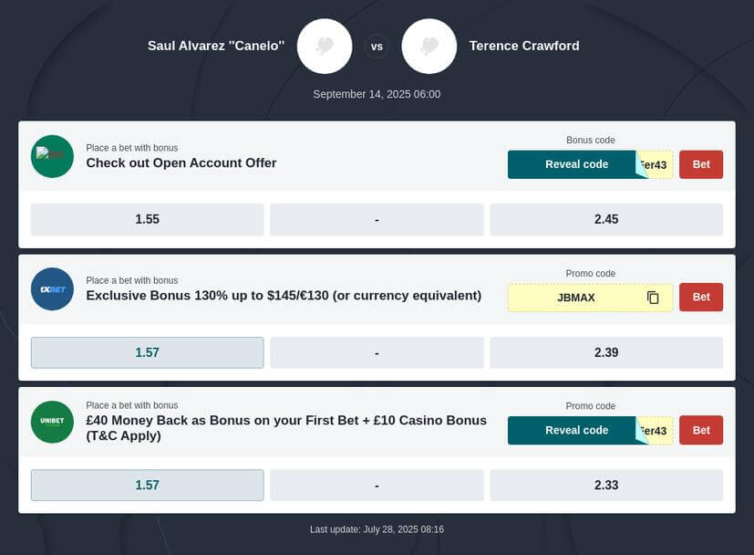This screenshot has height=555, width=754.
Task: Click Bet button for Unibet offer
Action: point(701,430)
